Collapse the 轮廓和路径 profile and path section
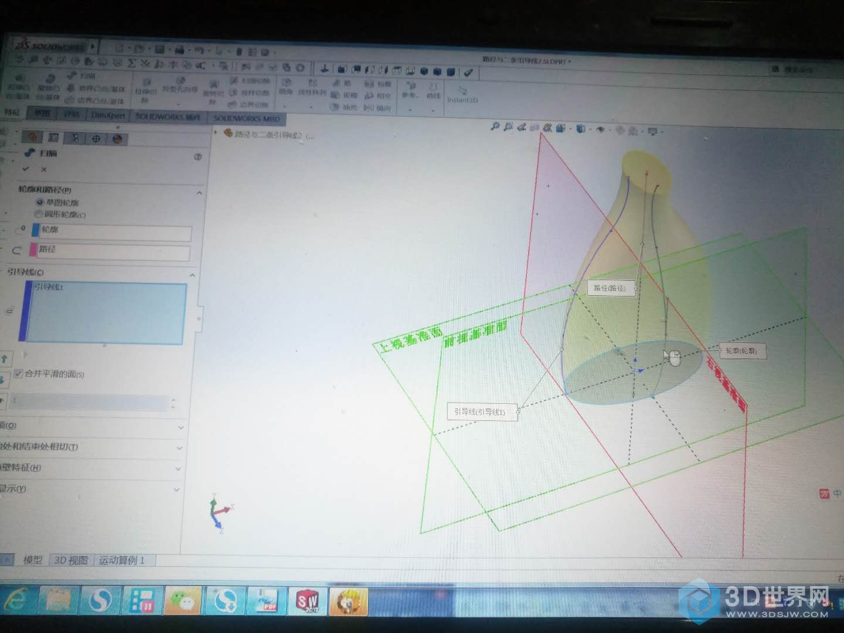The image size is (844, 633). point(199,192)
